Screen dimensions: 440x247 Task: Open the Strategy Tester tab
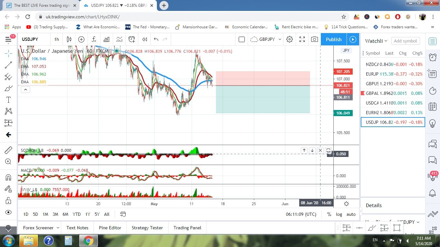pos(147,228)
